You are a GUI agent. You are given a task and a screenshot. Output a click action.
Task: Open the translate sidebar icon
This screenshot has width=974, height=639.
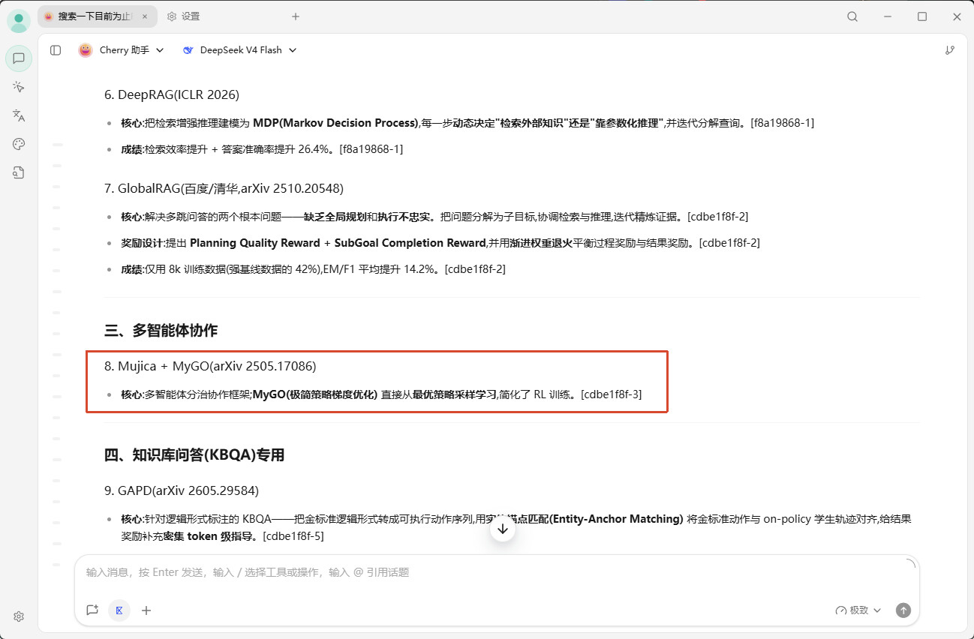[19, 115]
